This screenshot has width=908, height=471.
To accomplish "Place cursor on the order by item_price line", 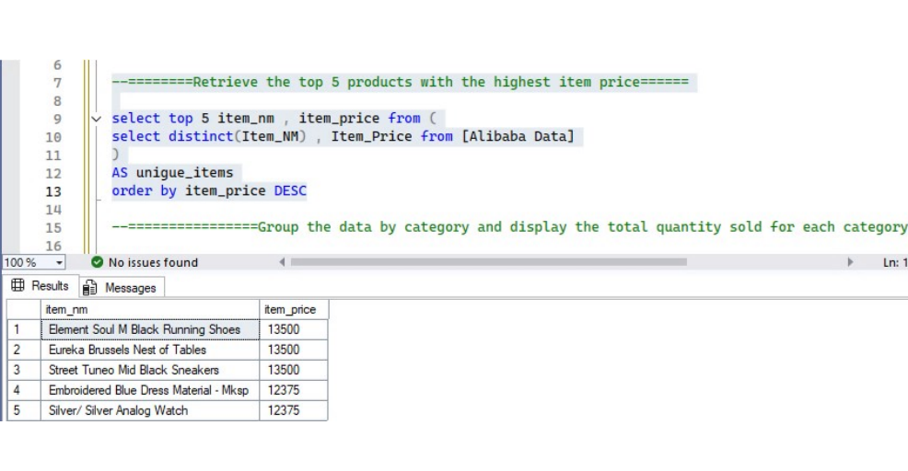I will point(209,191).
